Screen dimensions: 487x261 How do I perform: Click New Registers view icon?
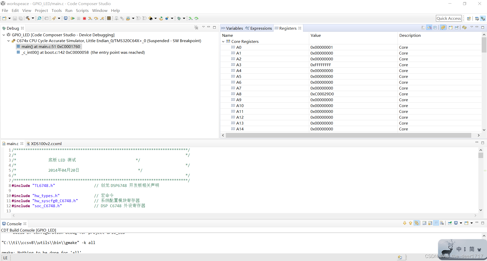click(x=451, y=27)
